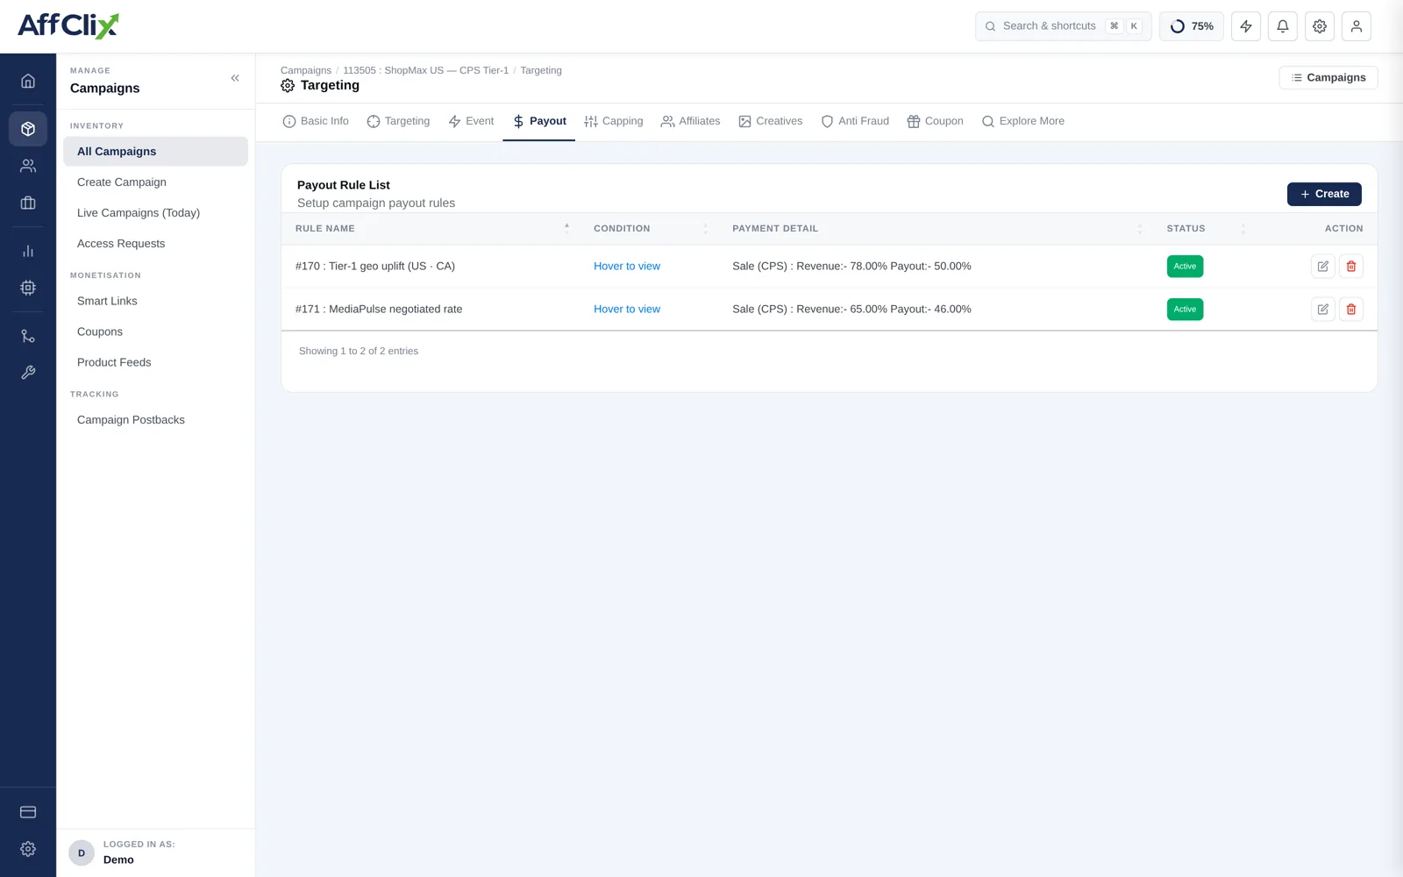Open the affiliates users icon in rail

tap(28, 166)
